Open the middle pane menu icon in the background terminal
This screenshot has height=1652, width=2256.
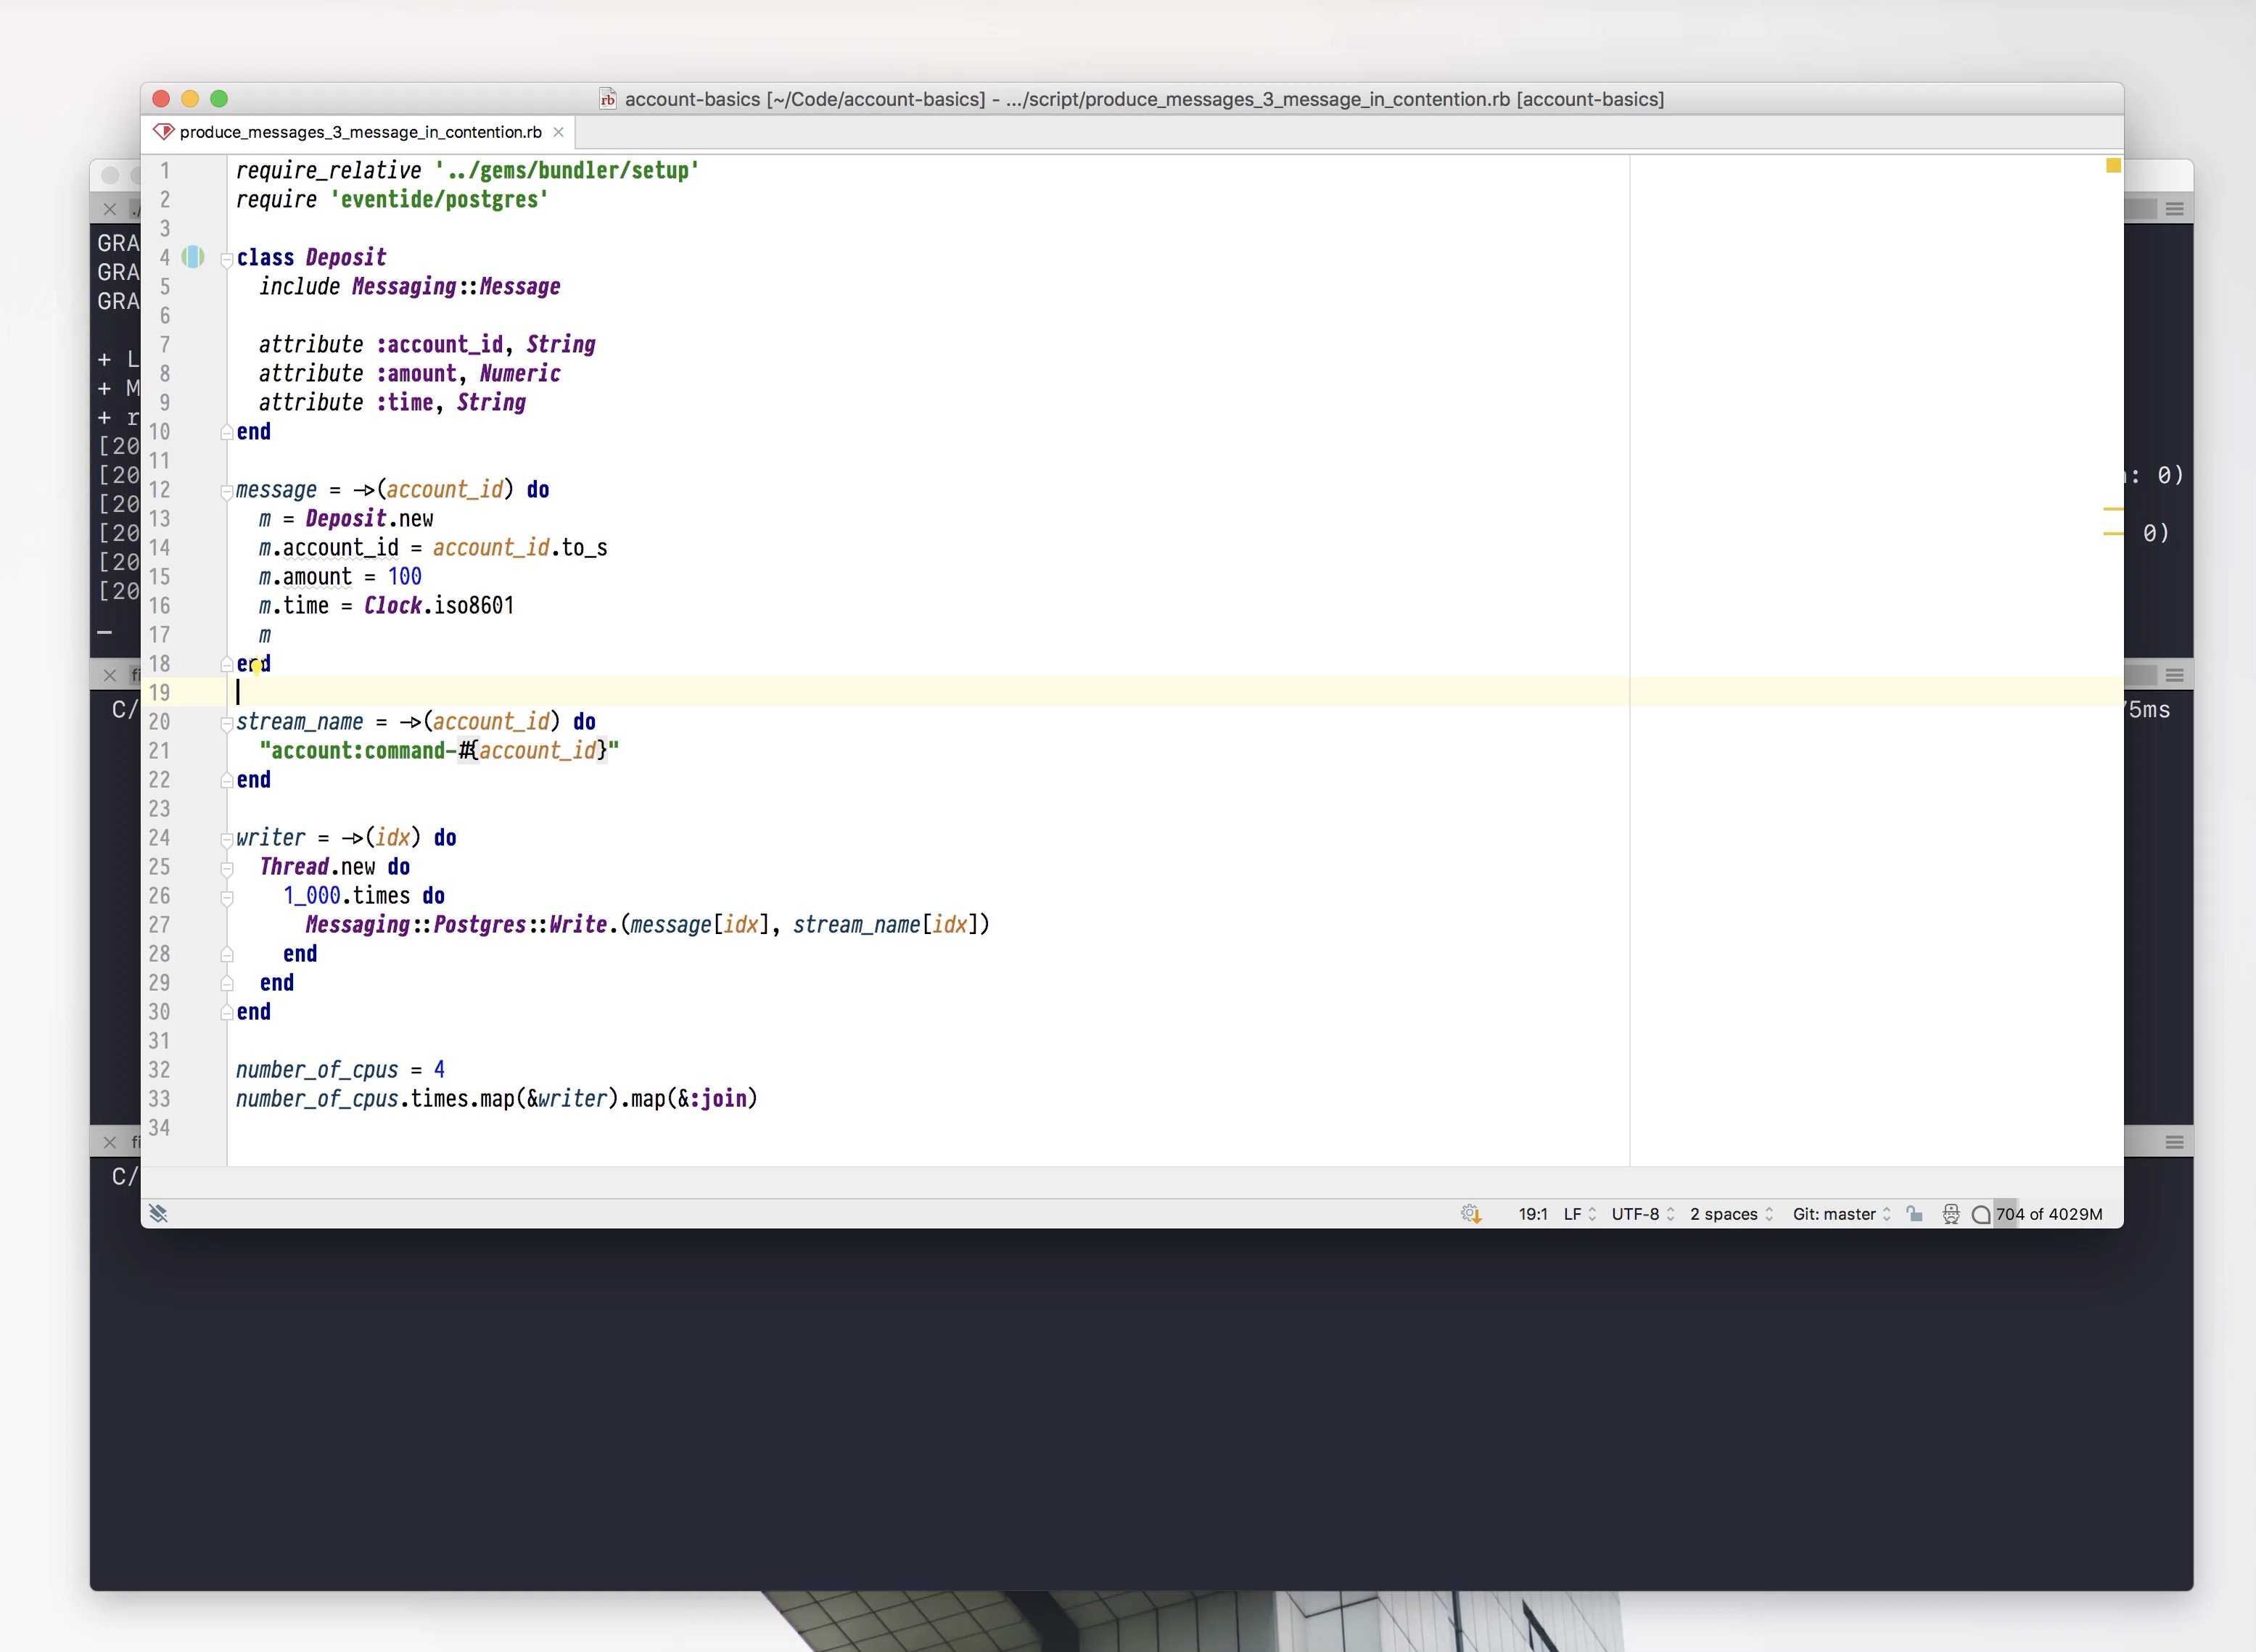click(2175, 676)
